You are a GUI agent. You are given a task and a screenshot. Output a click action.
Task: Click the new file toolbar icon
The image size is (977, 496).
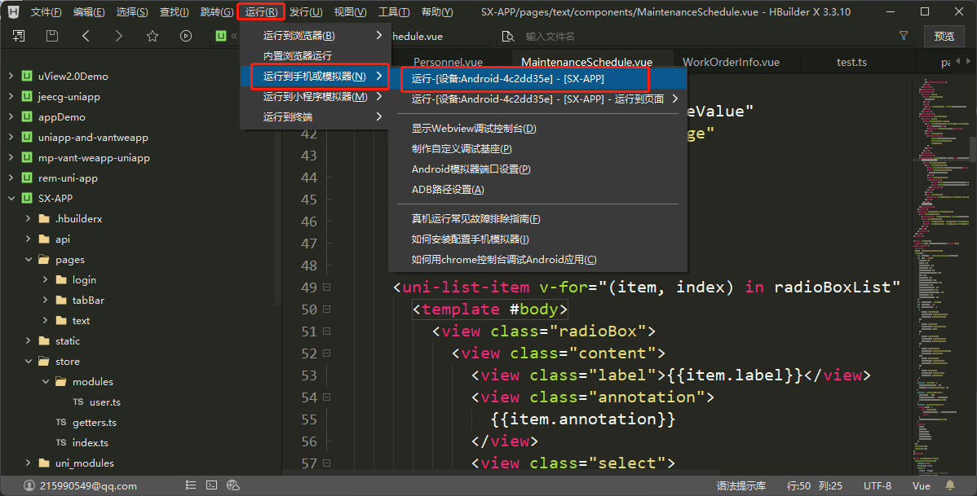[x=18, y=36]
